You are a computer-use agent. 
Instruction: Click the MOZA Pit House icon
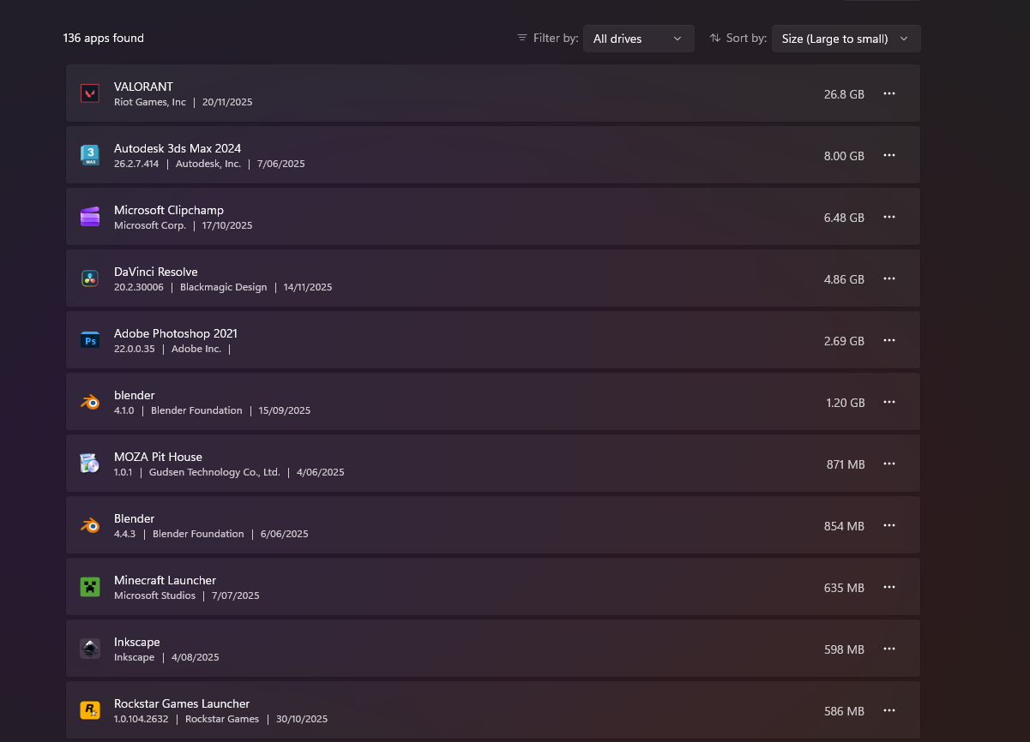coord(90,464)
